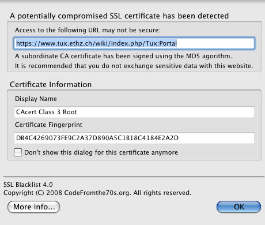The height and width of the screenshot is (225, 265).
Task: Click 'It is recommended that you do not exchange' text
Action: (134, 66)
